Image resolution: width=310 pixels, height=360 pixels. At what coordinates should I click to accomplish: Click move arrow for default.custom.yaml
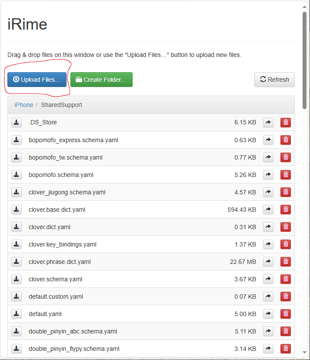click(268, 297)
